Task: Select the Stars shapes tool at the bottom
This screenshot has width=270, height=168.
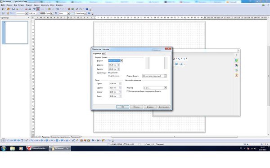Action: [x=67, y=140]
